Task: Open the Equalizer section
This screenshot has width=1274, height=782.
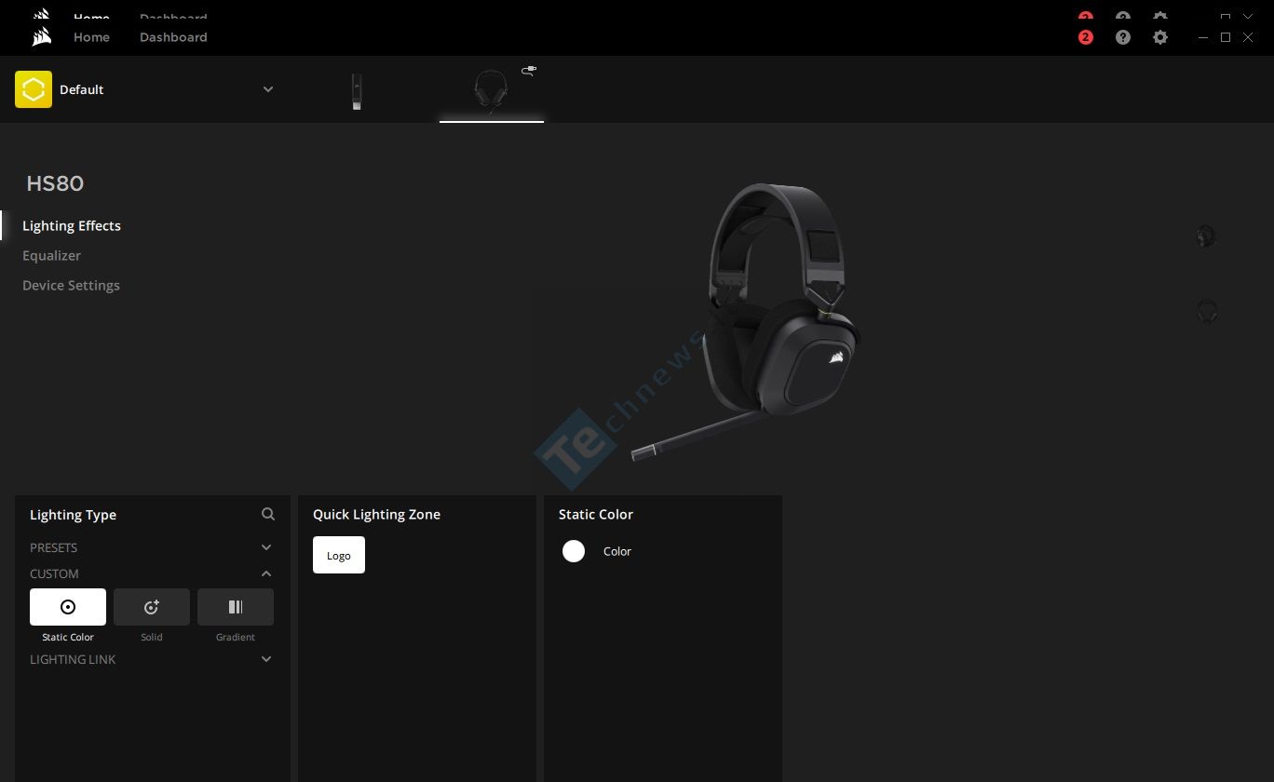Action: (51, 255)
